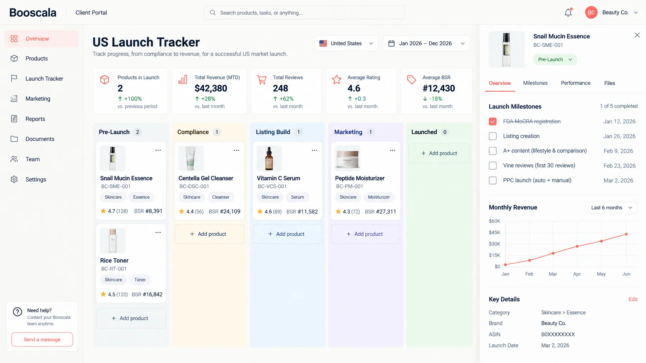The height and width of the screenshot is (363, 646).
Task: Check the Vine reviews milestone checkbox
Action: click(493, 166)
